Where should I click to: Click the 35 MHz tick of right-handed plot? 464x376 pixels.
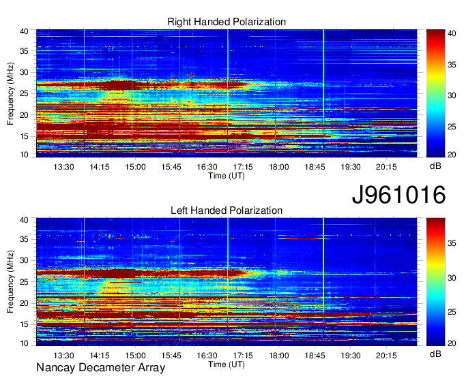point(24,51)
